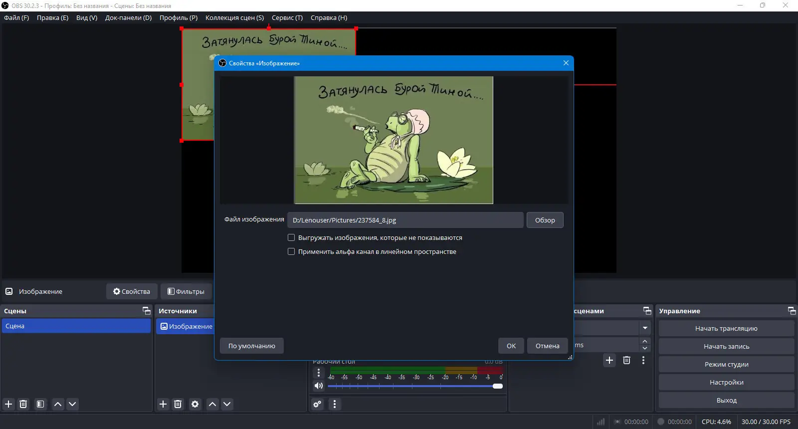Open the Профиль (P) menu
This screenshot has width=798, height=429.
(x=179, y=17)
